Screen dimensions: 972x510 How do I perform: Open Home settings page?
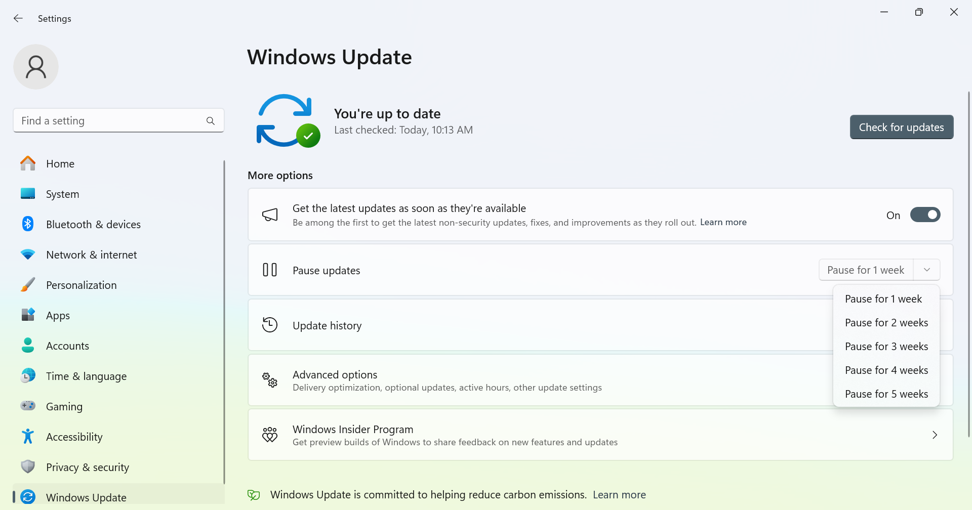(x=118, y=163)
